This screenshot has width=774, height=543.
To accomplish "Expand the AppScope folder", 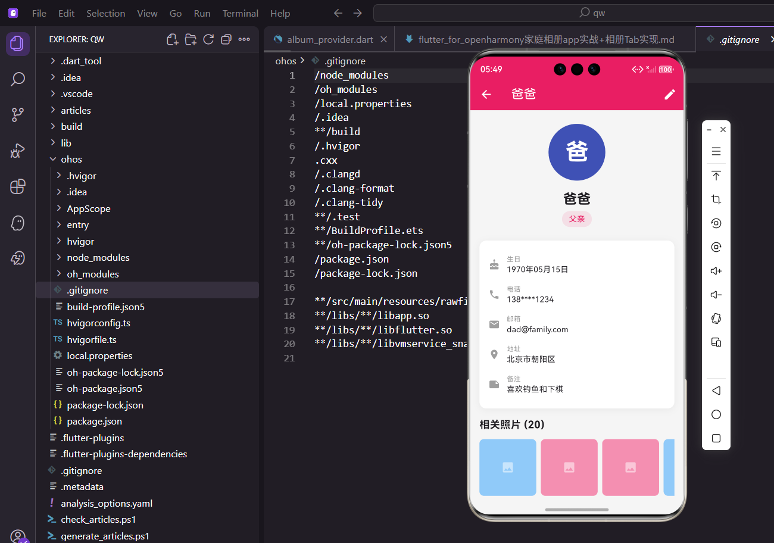I will (147, 208).
